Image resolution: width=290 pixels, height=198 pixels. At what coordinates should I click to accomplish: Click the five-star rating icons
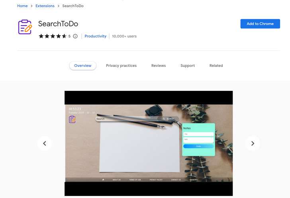pos(53,36)
